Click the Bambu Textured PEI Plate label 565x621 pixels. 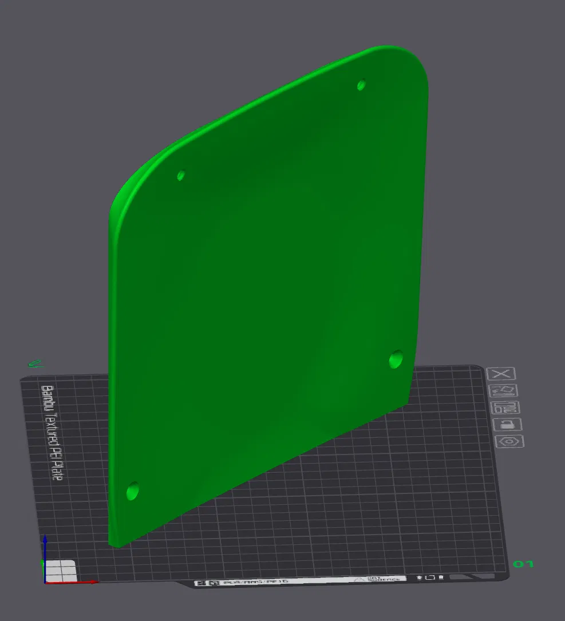coord(52,432)
